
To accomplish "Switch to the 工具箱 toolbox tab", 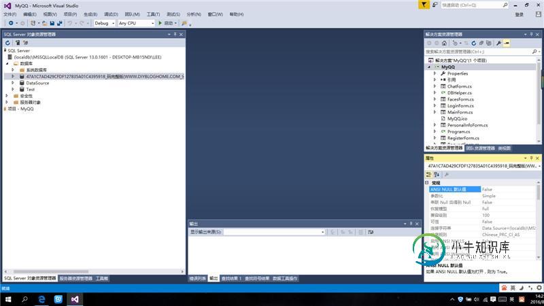I will pyautogui.click(x=101, y=279).
